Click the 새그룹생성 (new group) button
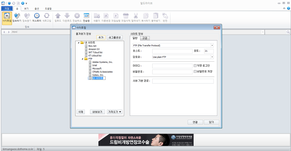 pos(115,38)
